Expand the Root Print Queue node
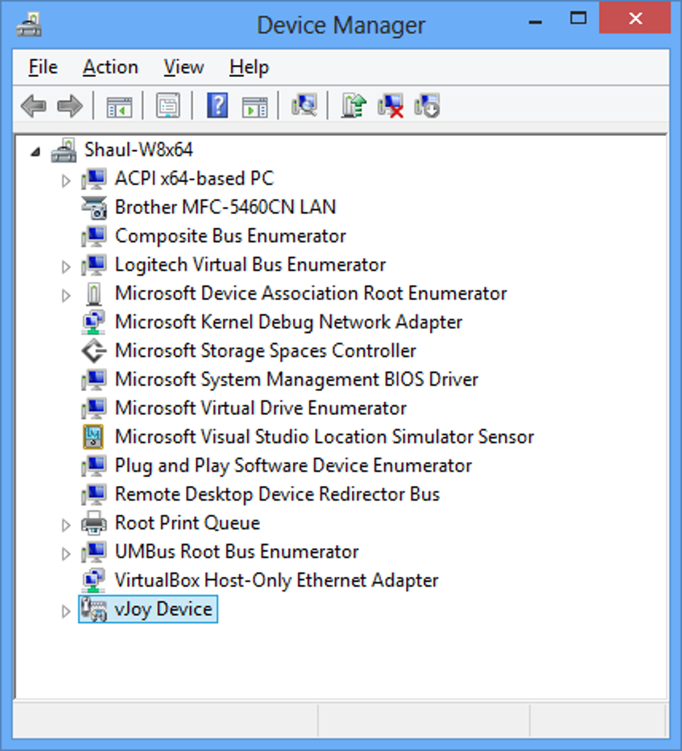The height and width of the screenshot is (751, 682). [66, 525]
